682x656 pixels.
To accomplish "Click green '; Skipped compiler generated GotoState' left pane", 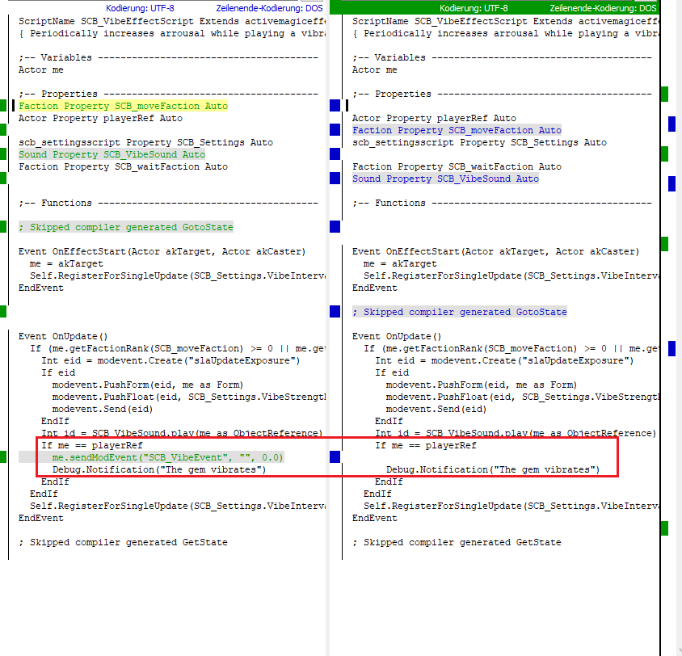I will [126, 227].
